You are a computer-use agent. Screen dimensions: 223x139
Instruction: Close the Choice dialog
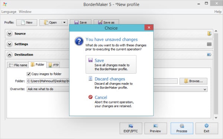click(149, 27)
